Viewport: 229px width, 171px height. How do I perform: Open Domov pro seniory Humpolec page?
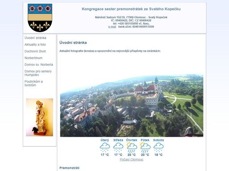point(38,73)
